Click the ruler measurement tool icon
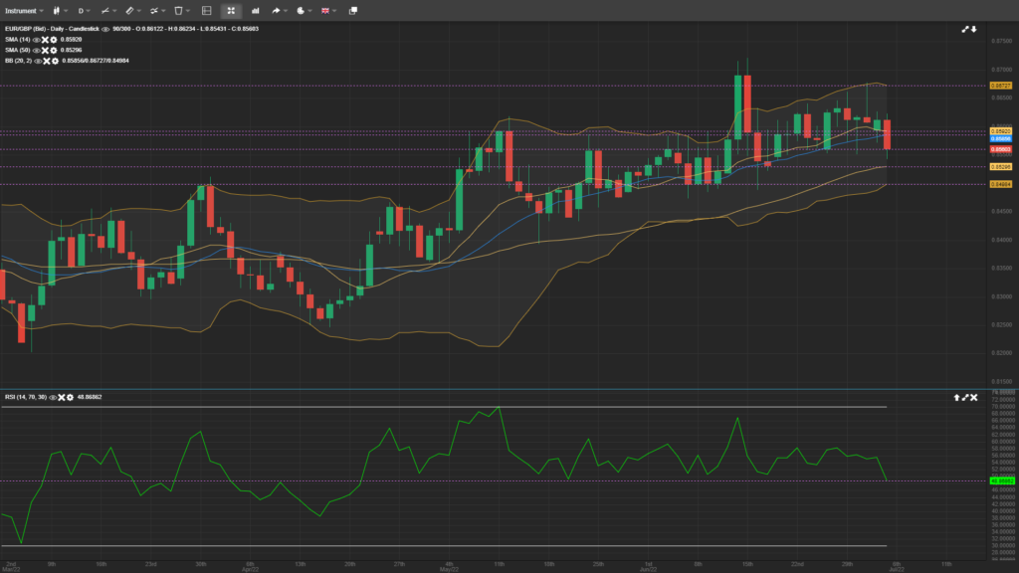This screenshot has height=573, width=1019. click(128, 10)
